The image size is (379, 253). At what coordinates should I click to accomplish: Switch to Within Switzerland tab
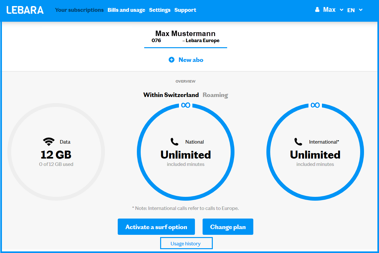171,95
